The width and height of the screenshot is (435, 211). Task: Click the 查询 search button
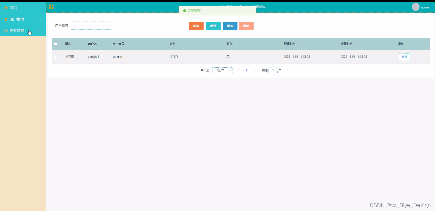coord(196,26)
